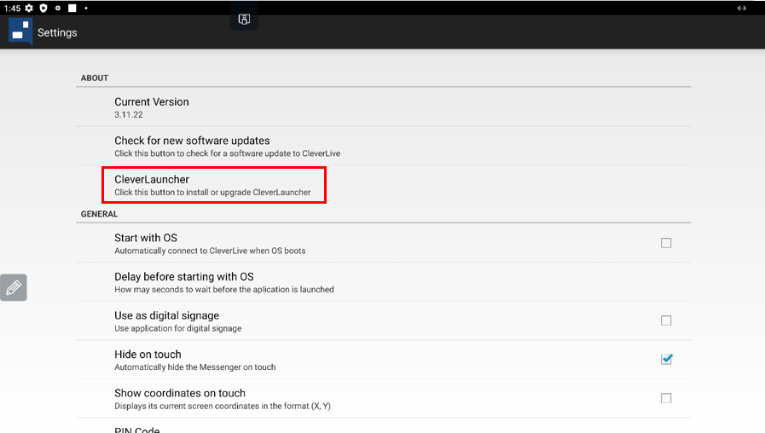Open Check for new software updates
Screen dimensions: 765x433
pos(384,146)
